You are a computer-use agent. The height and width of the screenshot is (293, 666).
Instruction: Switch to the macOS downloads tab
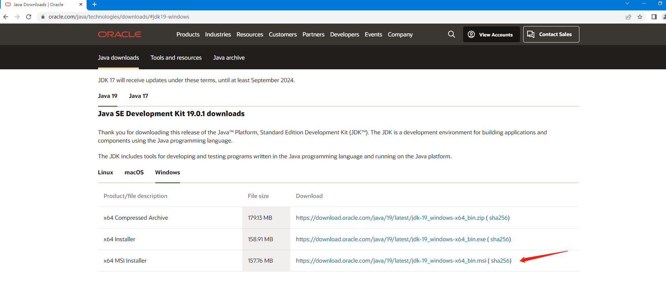pos(134,172)
